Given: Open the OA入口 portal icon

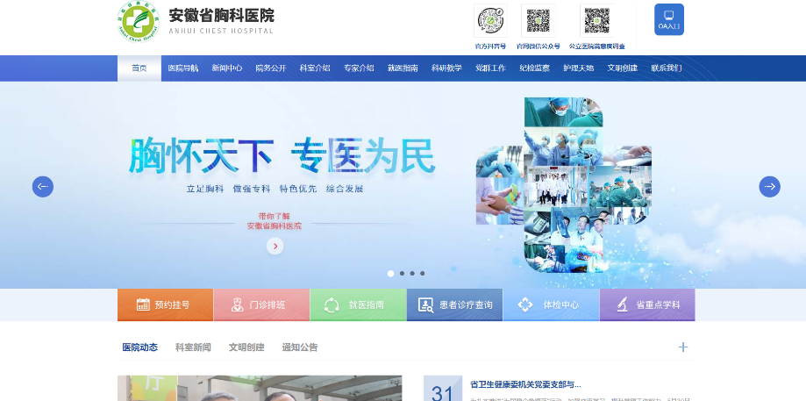Looking at the screenshot, I should [669, 19].
